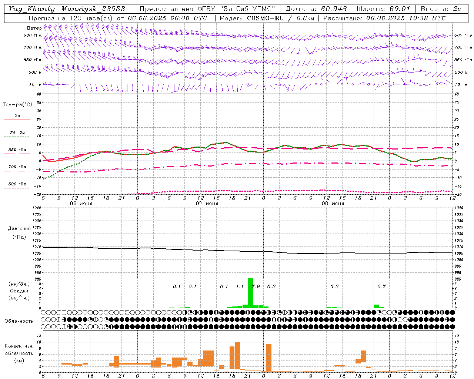Viewport: 474px width, 379px height.
Task: Select the text Широта: 69.01
Action: pyautogui.click(x=383, y=9)
